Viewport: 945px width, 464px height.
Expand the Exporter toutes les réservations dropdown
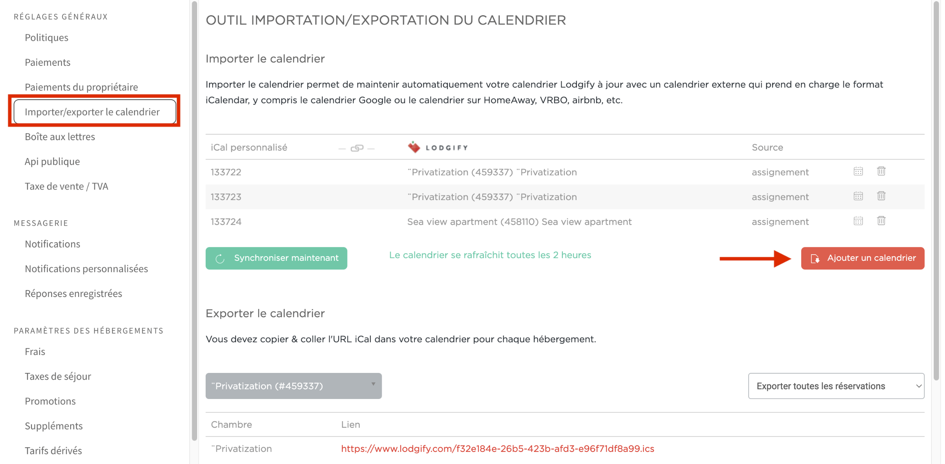click(836, 386)
